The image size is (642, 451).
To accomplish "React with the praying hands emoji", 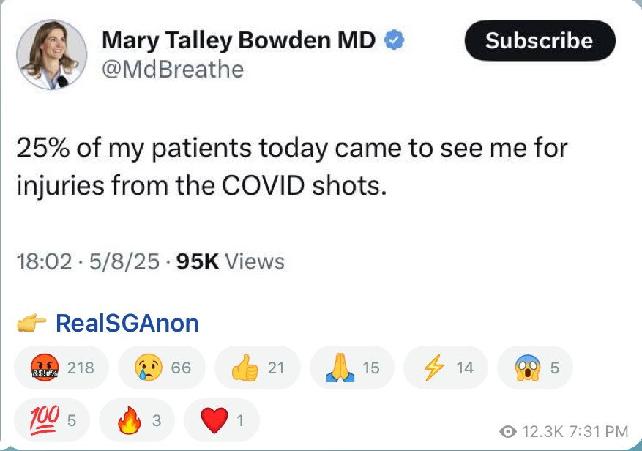I will (x=351, y=368).
